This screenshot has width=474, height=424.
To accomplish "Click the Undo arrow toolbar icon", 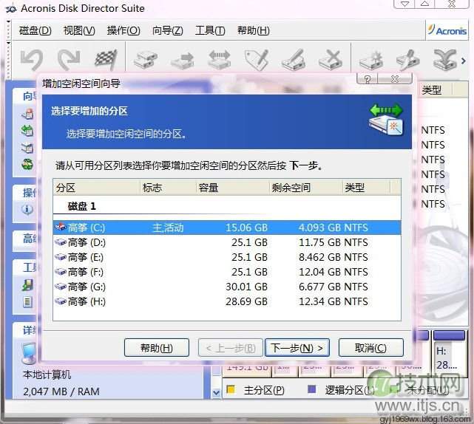I will coord(32,59).
